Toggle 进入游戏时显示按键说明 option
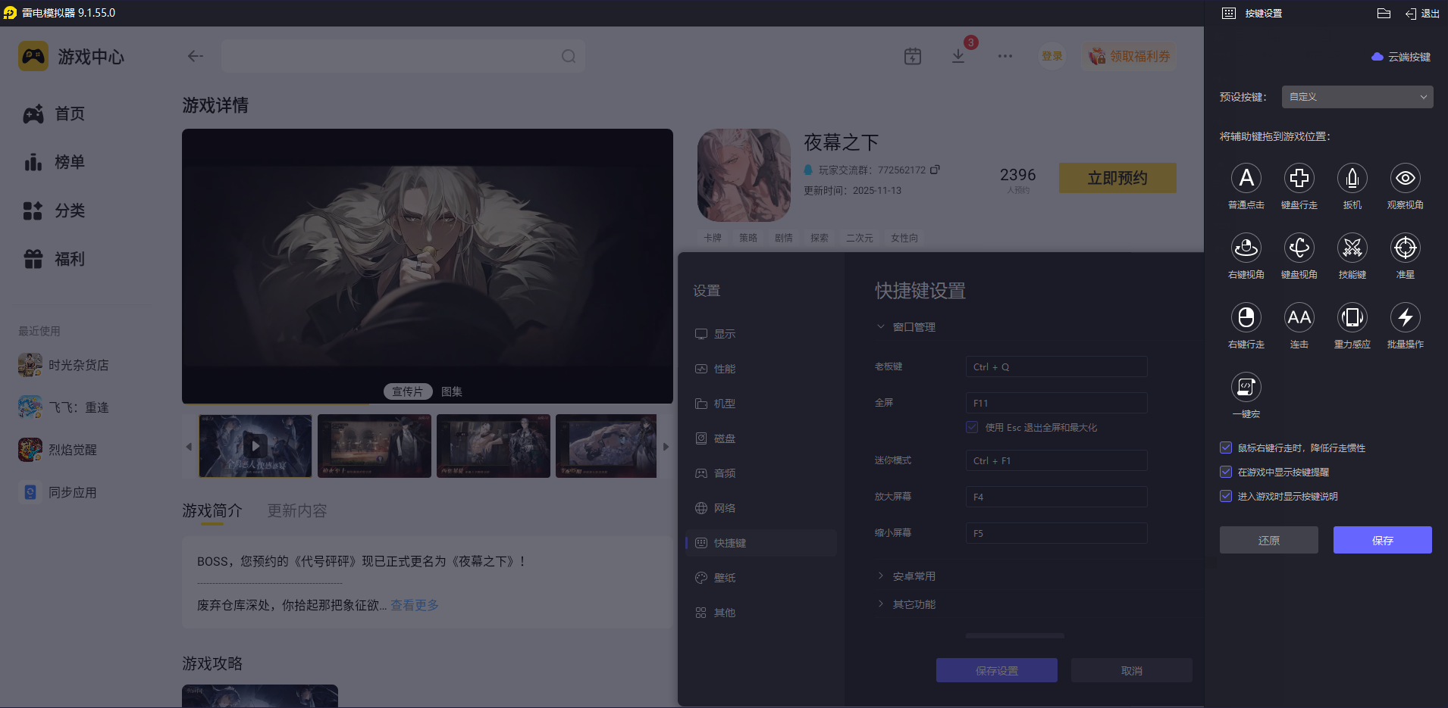This screenshot has height=708, width=1448. [x=1226, y=496]
